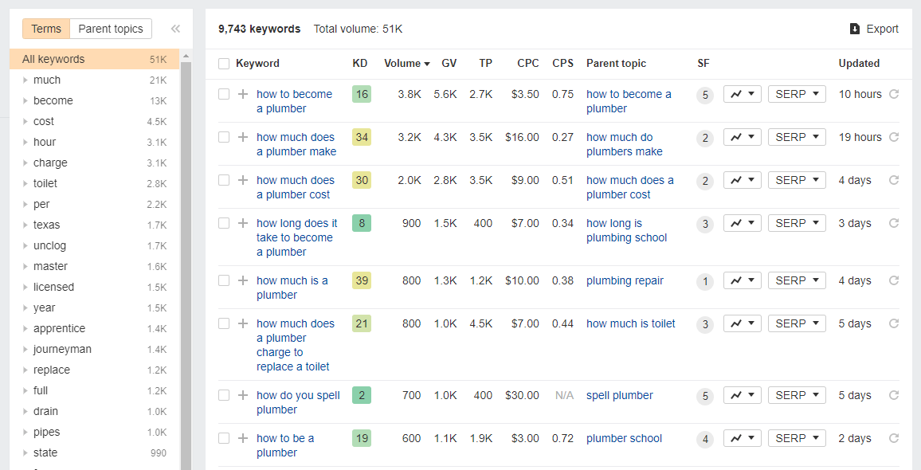
Task: Refresh the 'how to be a plumber' row data
Action: click(x=894, y=438)
